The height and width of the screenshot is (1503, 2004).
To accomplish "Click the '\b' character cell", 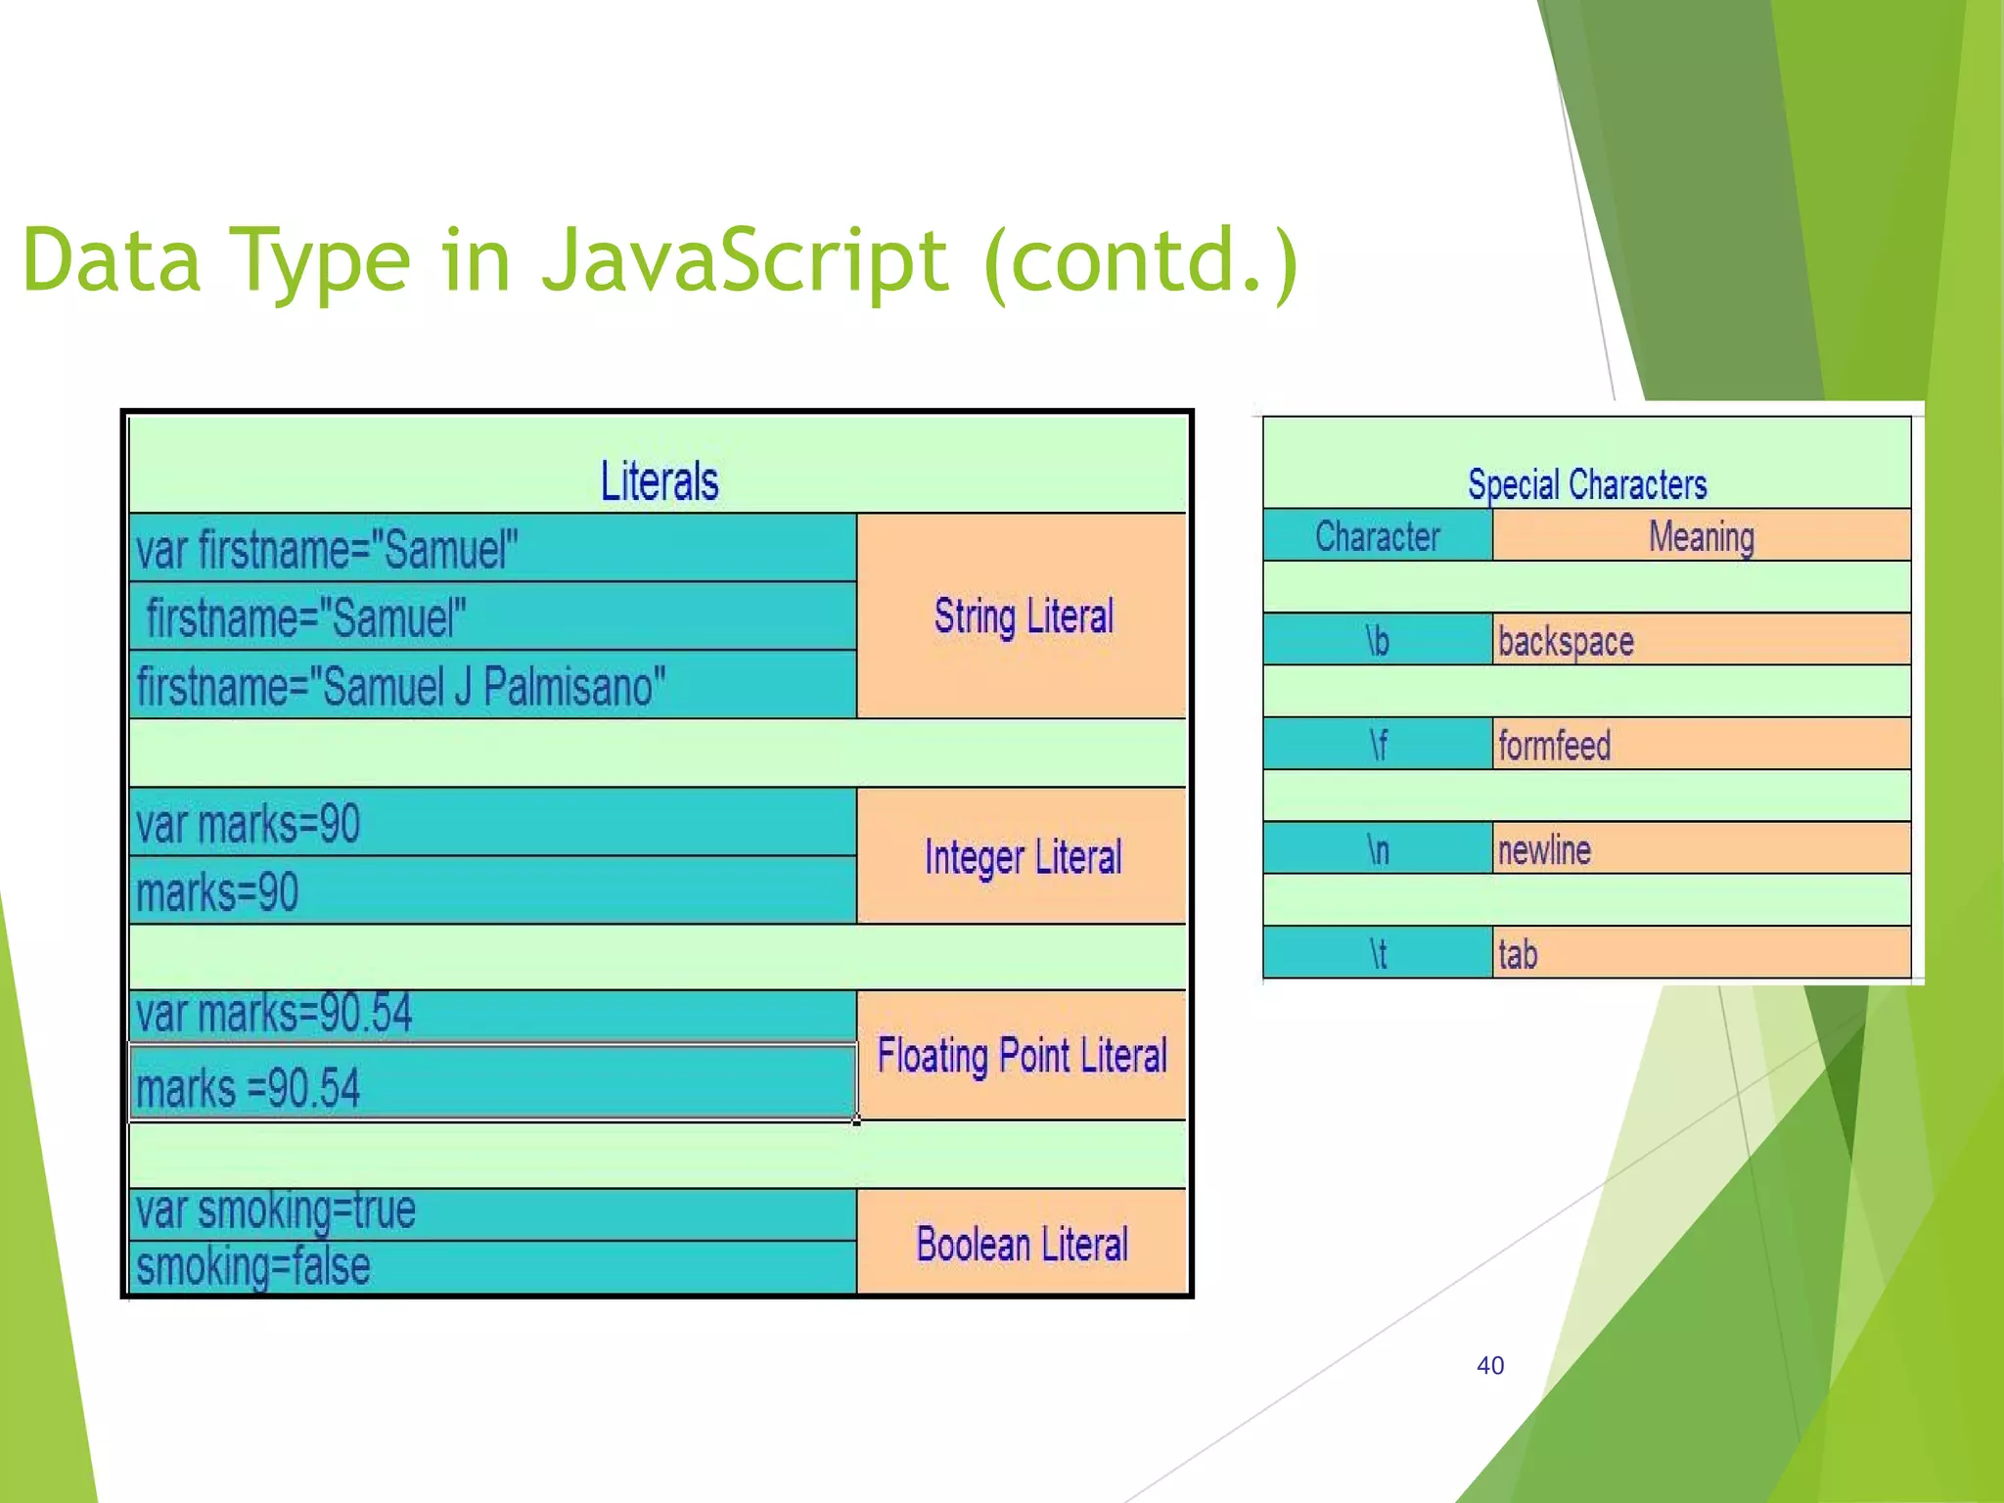I will 1378,640.
